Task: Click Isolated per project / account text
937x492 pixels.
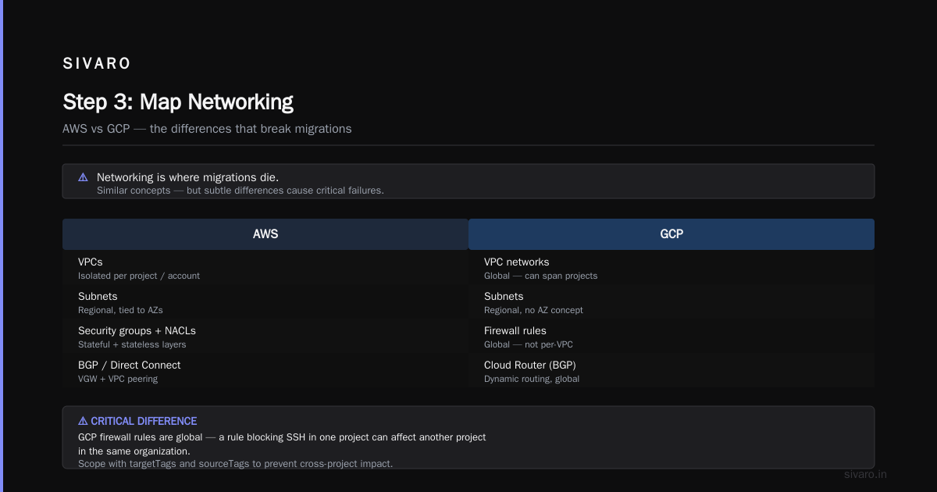Action: tap(139, 276)
